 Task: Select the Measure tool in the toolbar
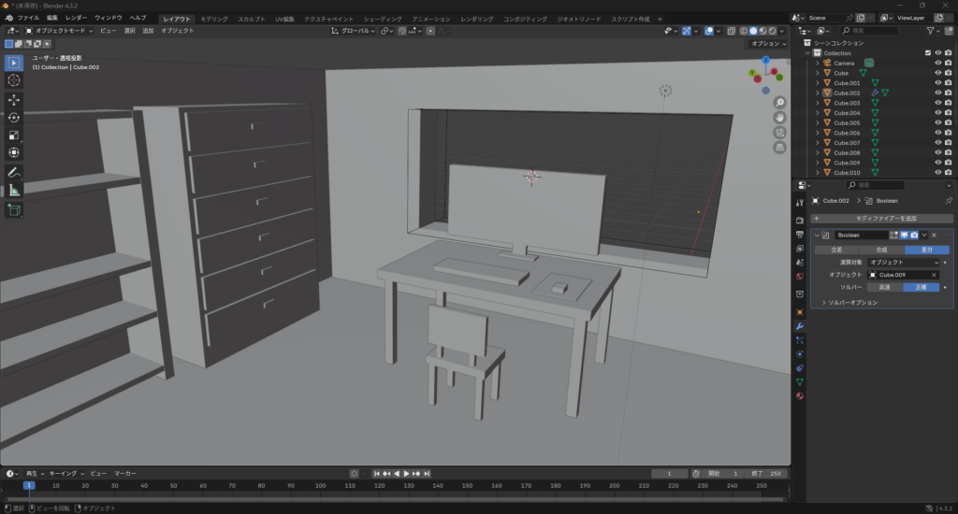pos(14,191)
